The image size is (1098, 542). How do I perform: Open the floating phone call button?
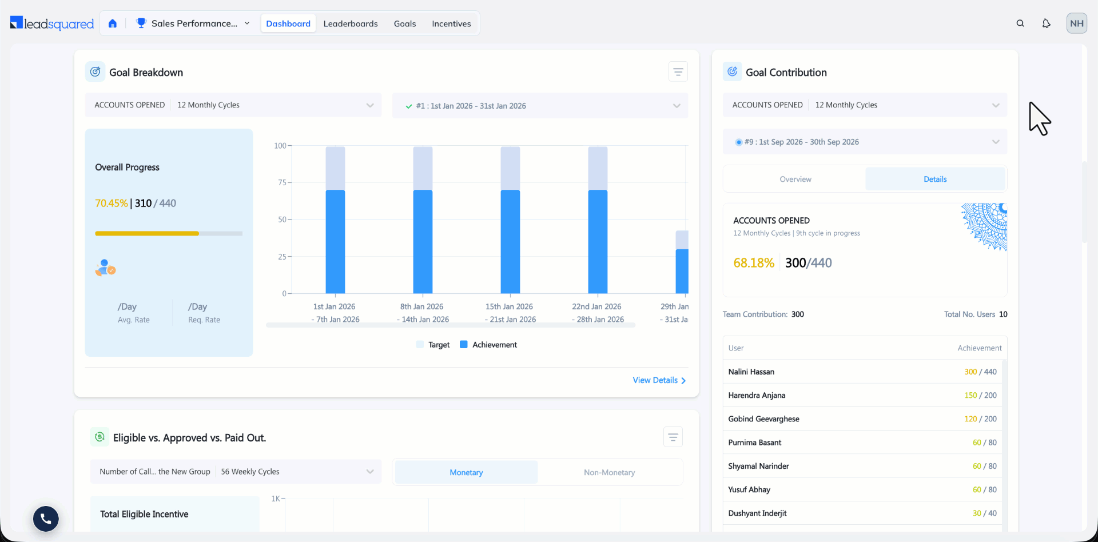tap(46, 519)
